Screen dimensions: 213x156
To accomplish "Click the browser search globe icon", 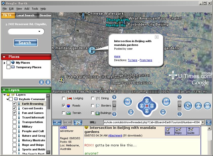I will click(x=78, y=123).
